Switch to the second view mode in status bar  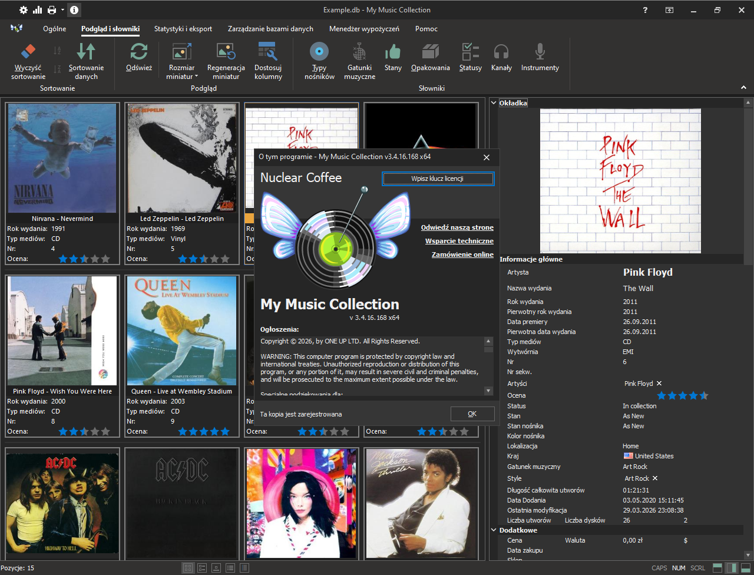[202, 568]
